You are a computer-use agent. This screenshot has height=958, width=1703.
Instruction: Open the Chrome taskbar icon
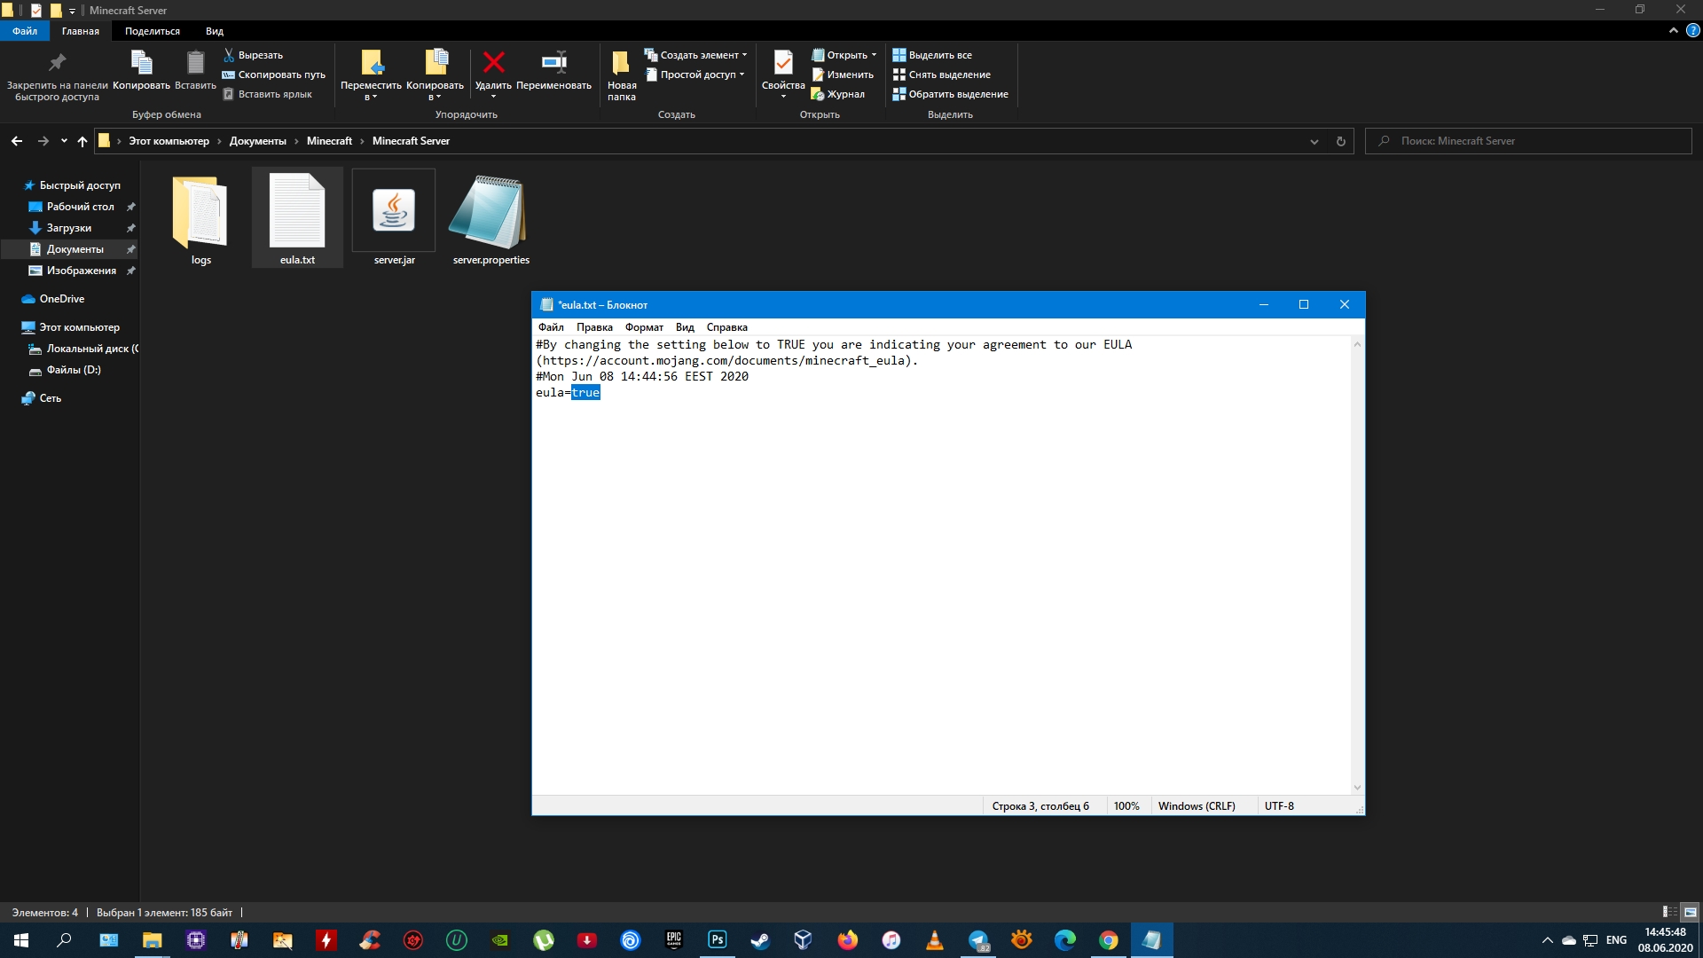coord(1108,939)
